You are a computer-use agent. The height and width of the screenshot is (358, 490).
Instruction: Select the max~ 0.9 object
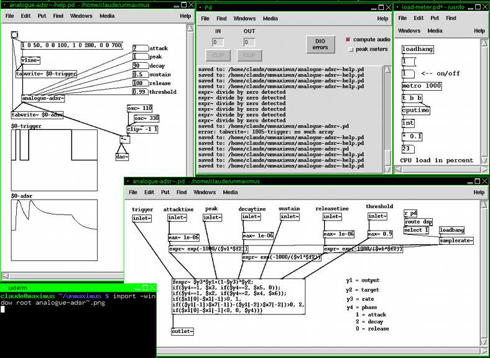click(x=380, y=234)
